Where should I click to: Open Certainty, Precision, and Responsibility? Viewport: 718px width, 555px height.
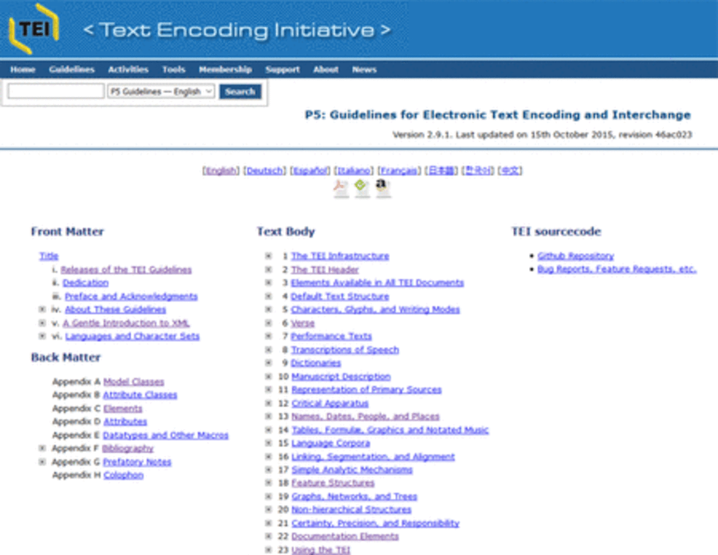pyautogui.click(x=376, y=523)
